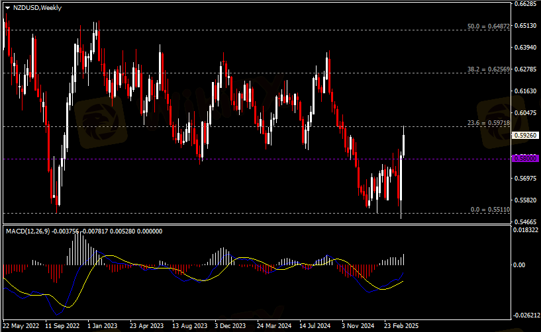Click the purple 0.58000 price level tag

pyautogui.click(x=526, y=158)
